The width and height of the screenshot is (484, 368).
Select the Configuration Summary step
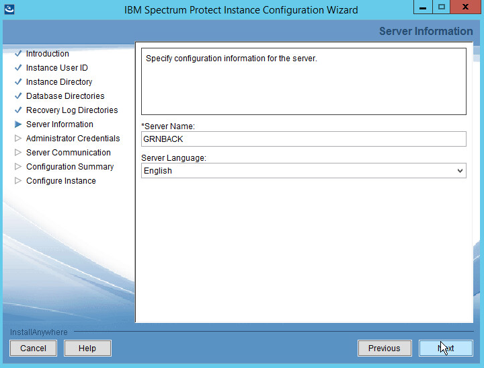(x=70, y=167)
